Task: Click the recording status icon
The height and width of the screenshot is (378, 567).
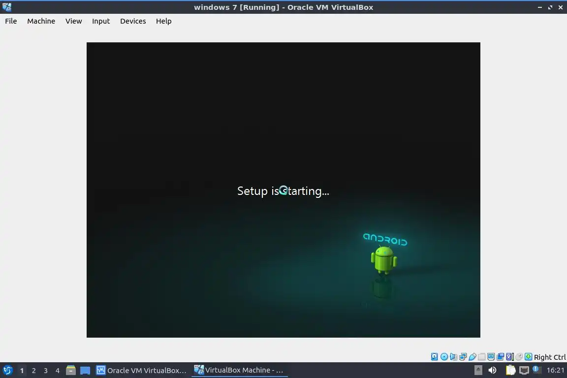Action: pos(501,357)
